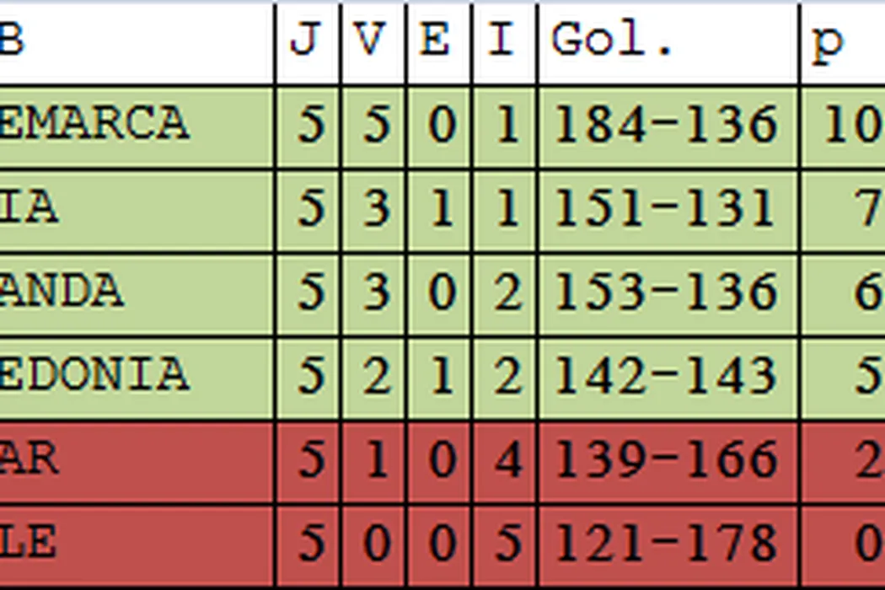This screenshot has height=590, width=885.
Task: Select the cell showing score 139-166
Action: click(x=667, y=460)
